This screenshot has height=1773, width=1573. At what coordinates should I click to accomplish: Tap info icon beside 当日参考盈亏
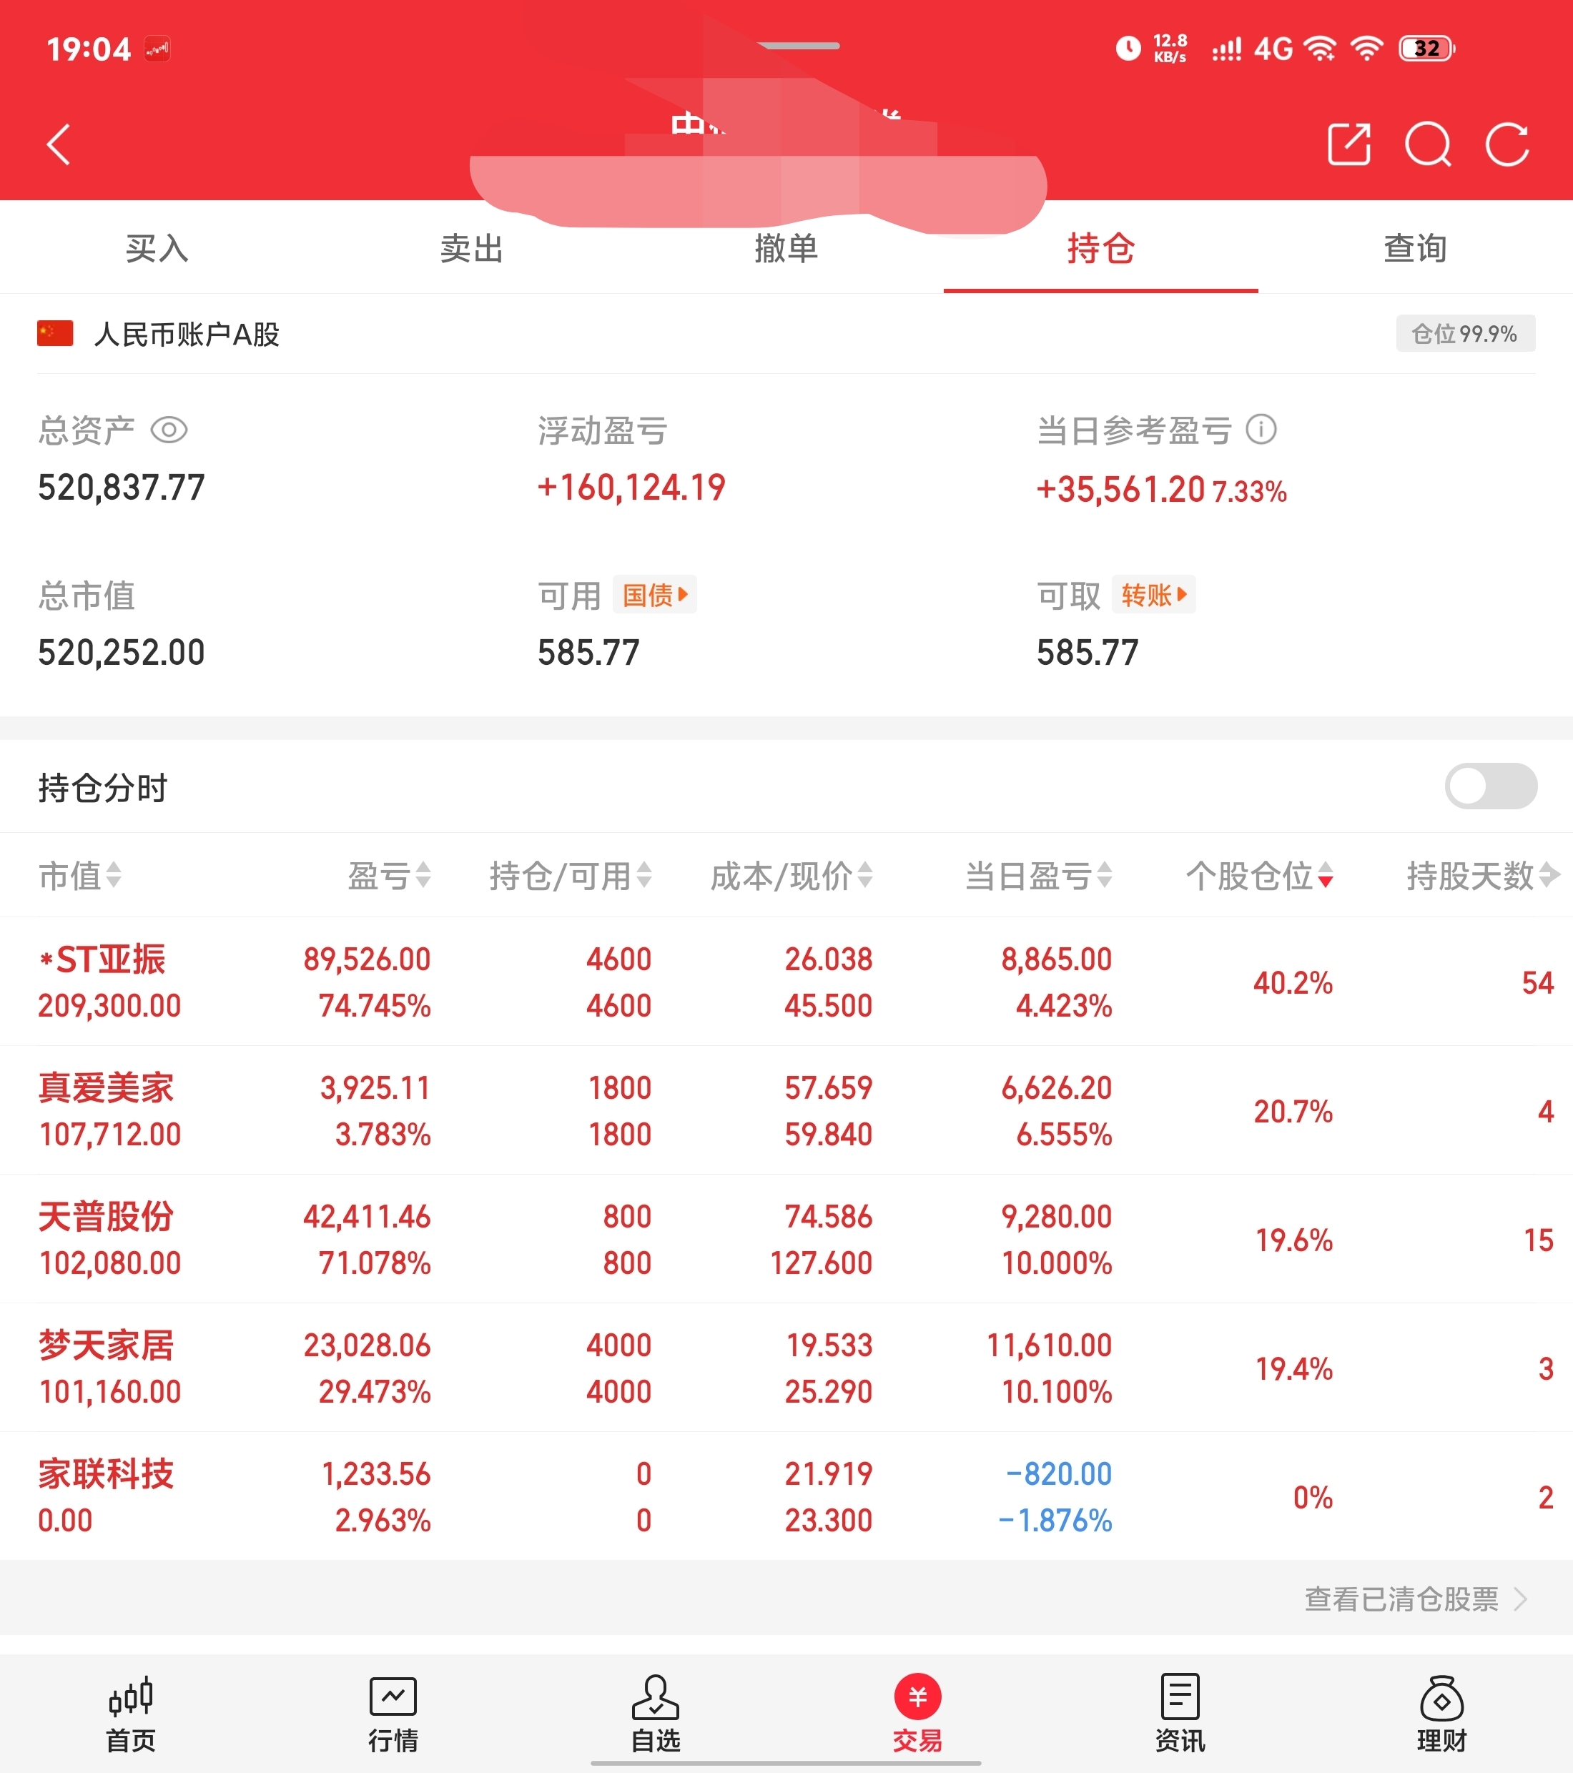click(1261, 430)
